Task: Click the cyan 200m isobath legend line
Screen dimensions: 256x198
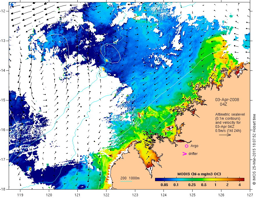Action: click(126, 181)
